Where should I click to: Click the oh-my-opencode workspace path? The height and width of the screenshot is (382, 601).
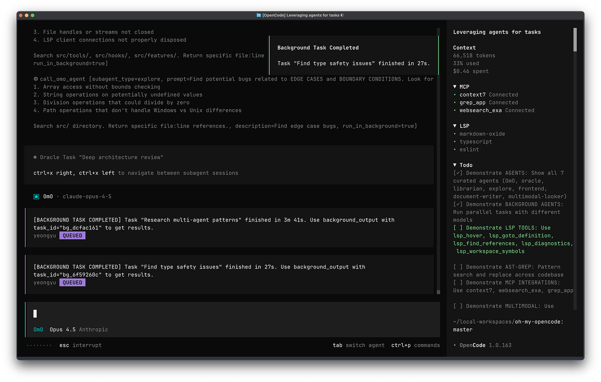(508, 322)
